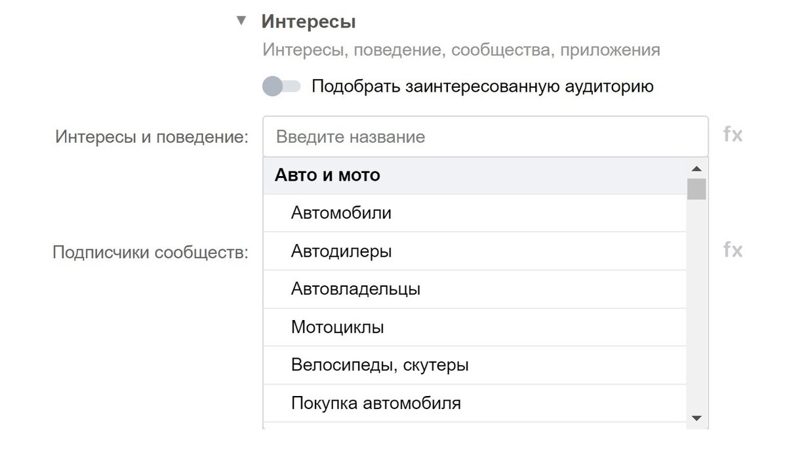Click the Интересы и поведение field label
This screenshot has height=451, width=787.
click(x=152, y=137)
